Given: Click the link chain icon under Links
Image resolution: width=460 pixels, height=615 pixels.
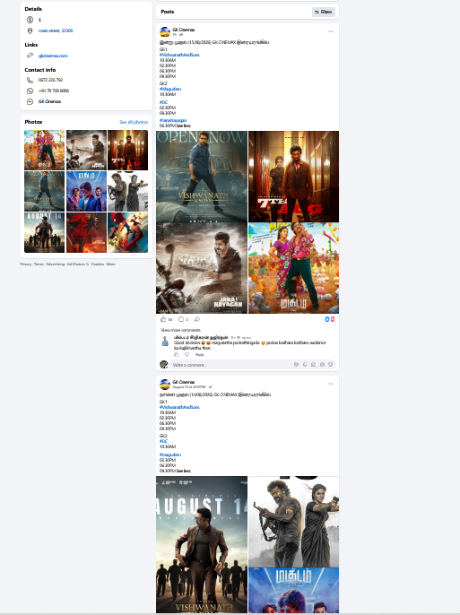Looking at the screenshot, I should [x=30, y=56].
